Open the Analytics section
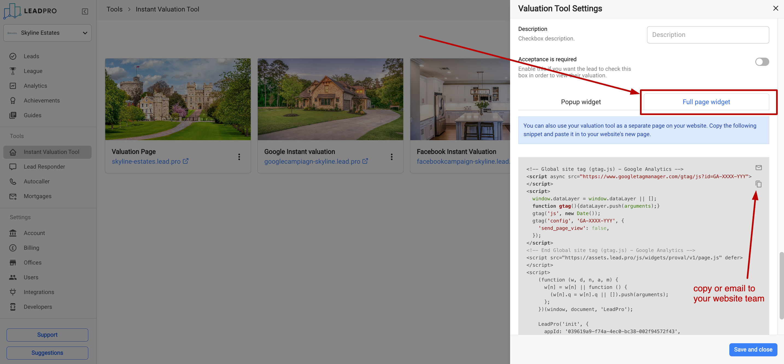Screen dimensions: 784x364 (35, 86)
